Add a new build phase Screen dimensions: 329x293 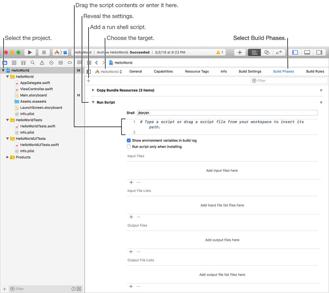(x=89, y=81)
